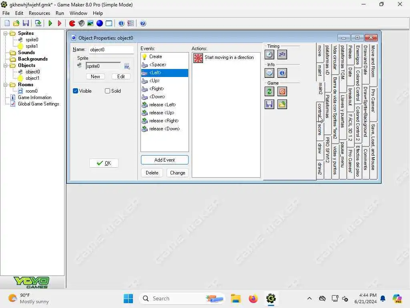Open Firefox from the taskbar
410x308 pixels.
click(253, 298)
